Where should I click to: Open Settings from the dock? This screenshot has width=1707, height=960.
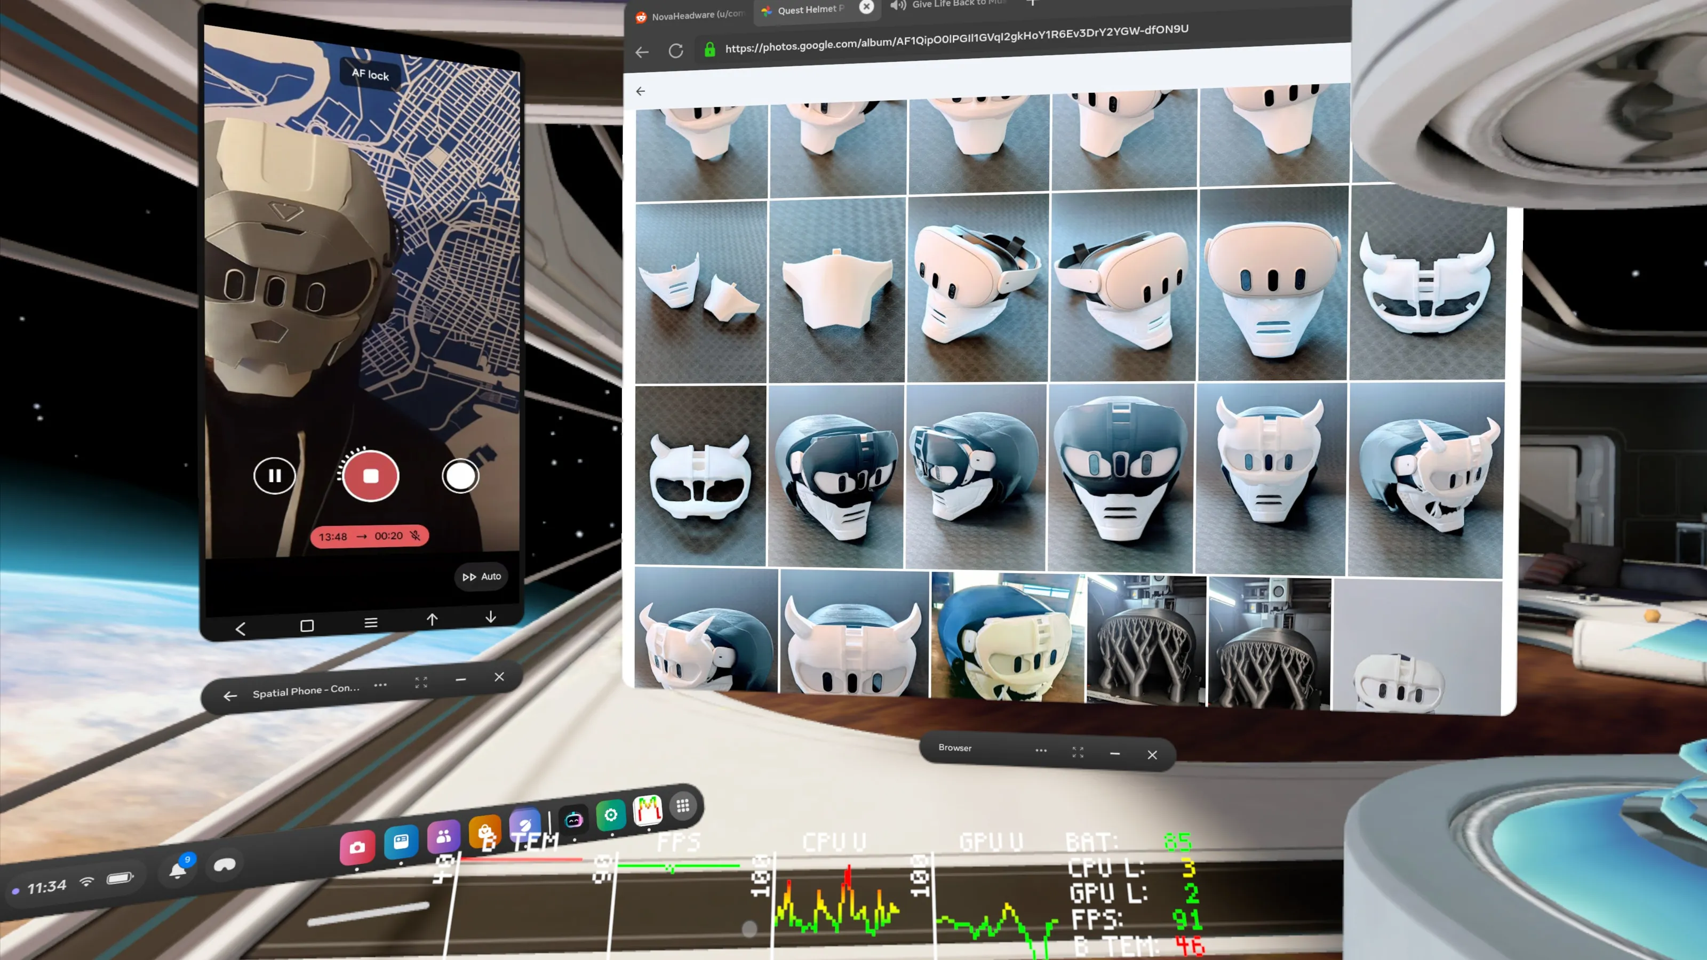[610, 815]
